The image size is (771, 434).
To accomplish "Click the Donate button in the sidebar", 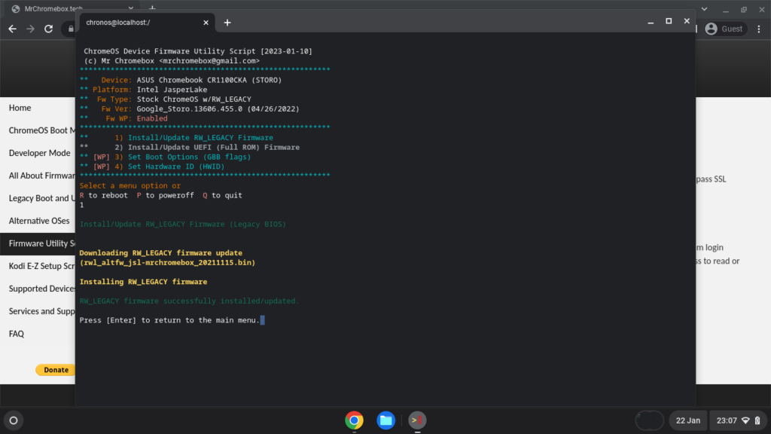I will [x=55, y=370].
